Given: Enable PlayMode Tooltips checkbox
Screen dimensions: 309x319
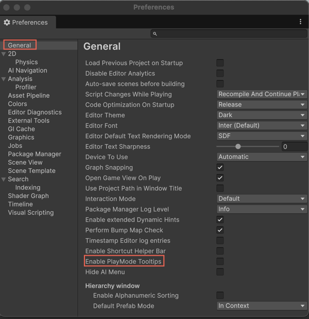Looking at the screenshot, I should click(x=220, y=261).
